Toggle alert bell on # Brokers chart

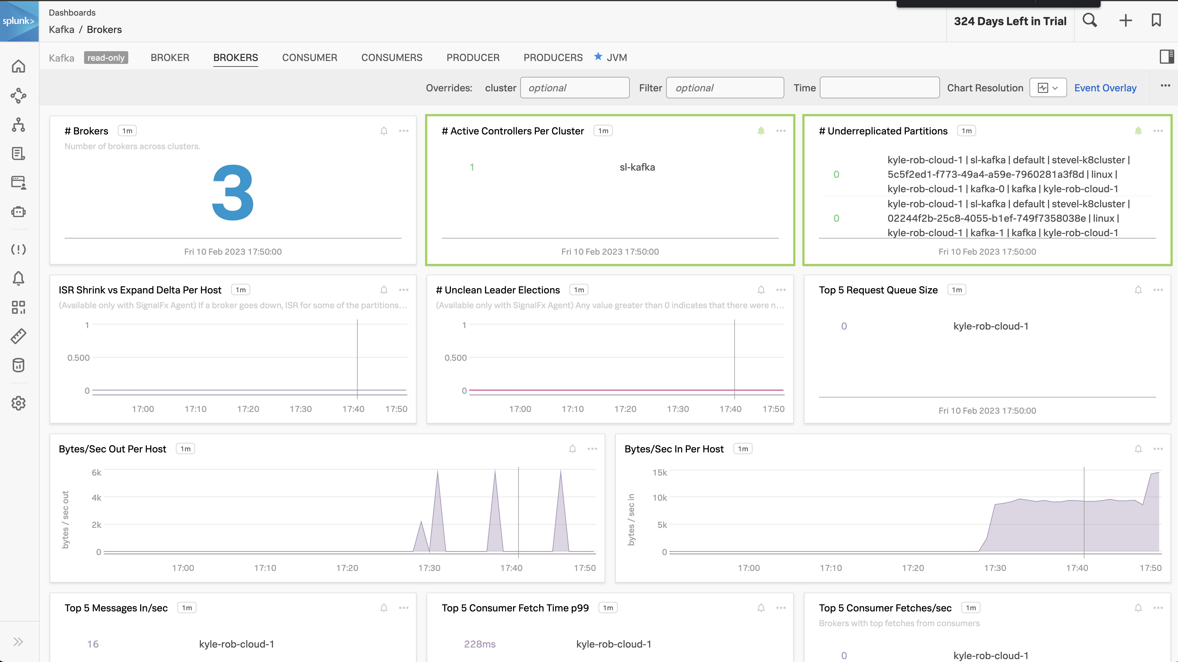click(x=384, y=131)
